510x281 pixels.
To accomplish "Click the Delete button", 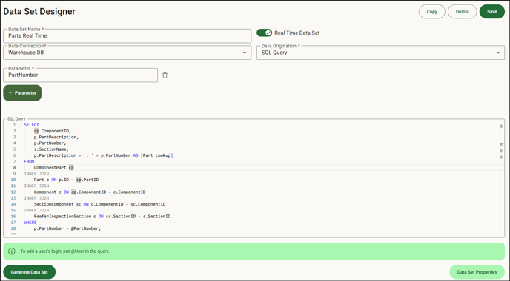I will (x=463, y=12).
